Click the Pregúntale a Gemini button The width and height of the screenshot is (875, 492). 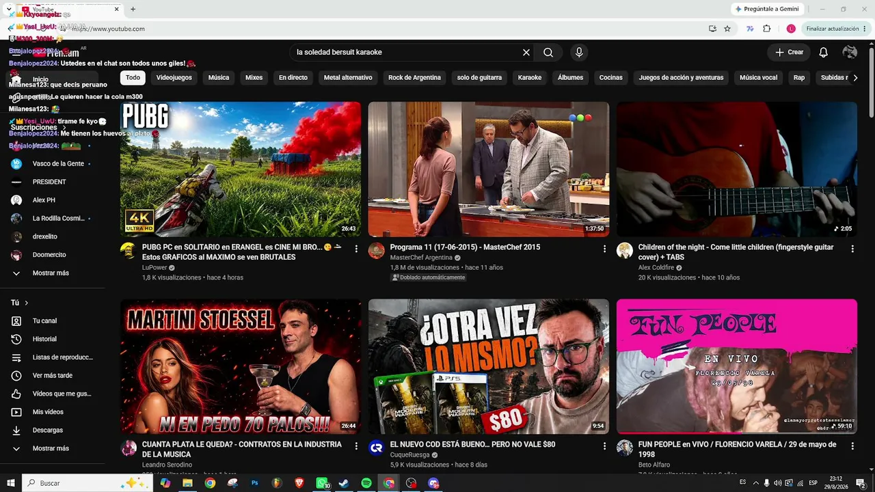pyautogui.click(x=767, y=9)
